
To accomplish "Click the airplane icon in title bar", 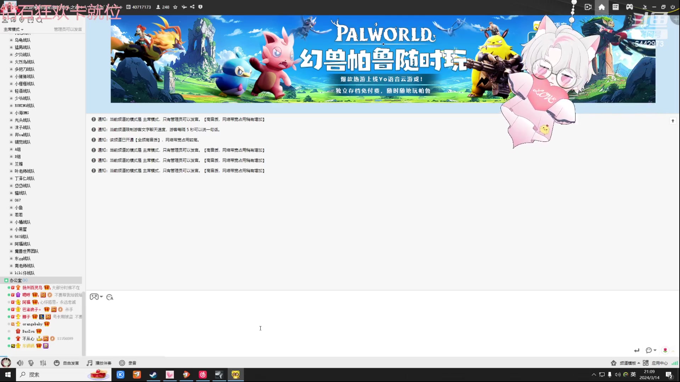I will pyautogui.click(x=184, y=7).
